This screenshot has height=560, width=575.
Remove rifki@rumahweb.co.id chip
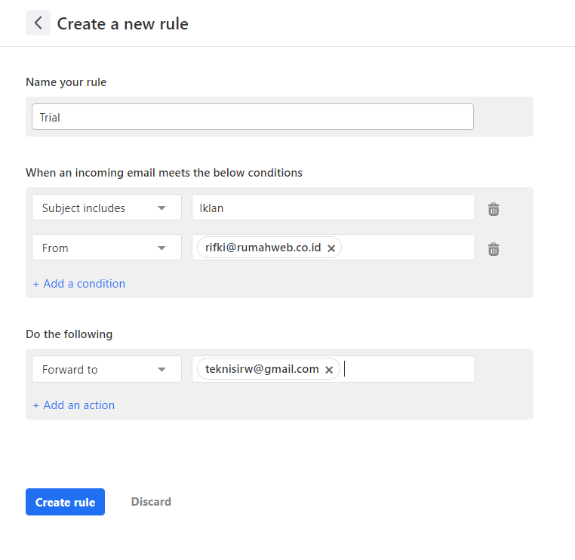(331, 248)
